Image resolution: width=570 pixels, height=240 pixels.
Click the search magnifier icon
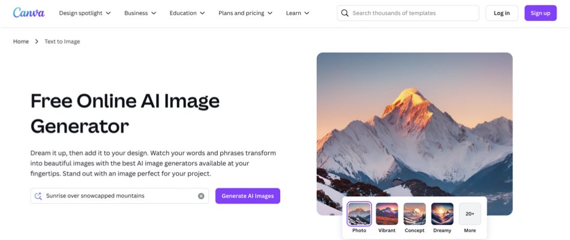(344, 13)
